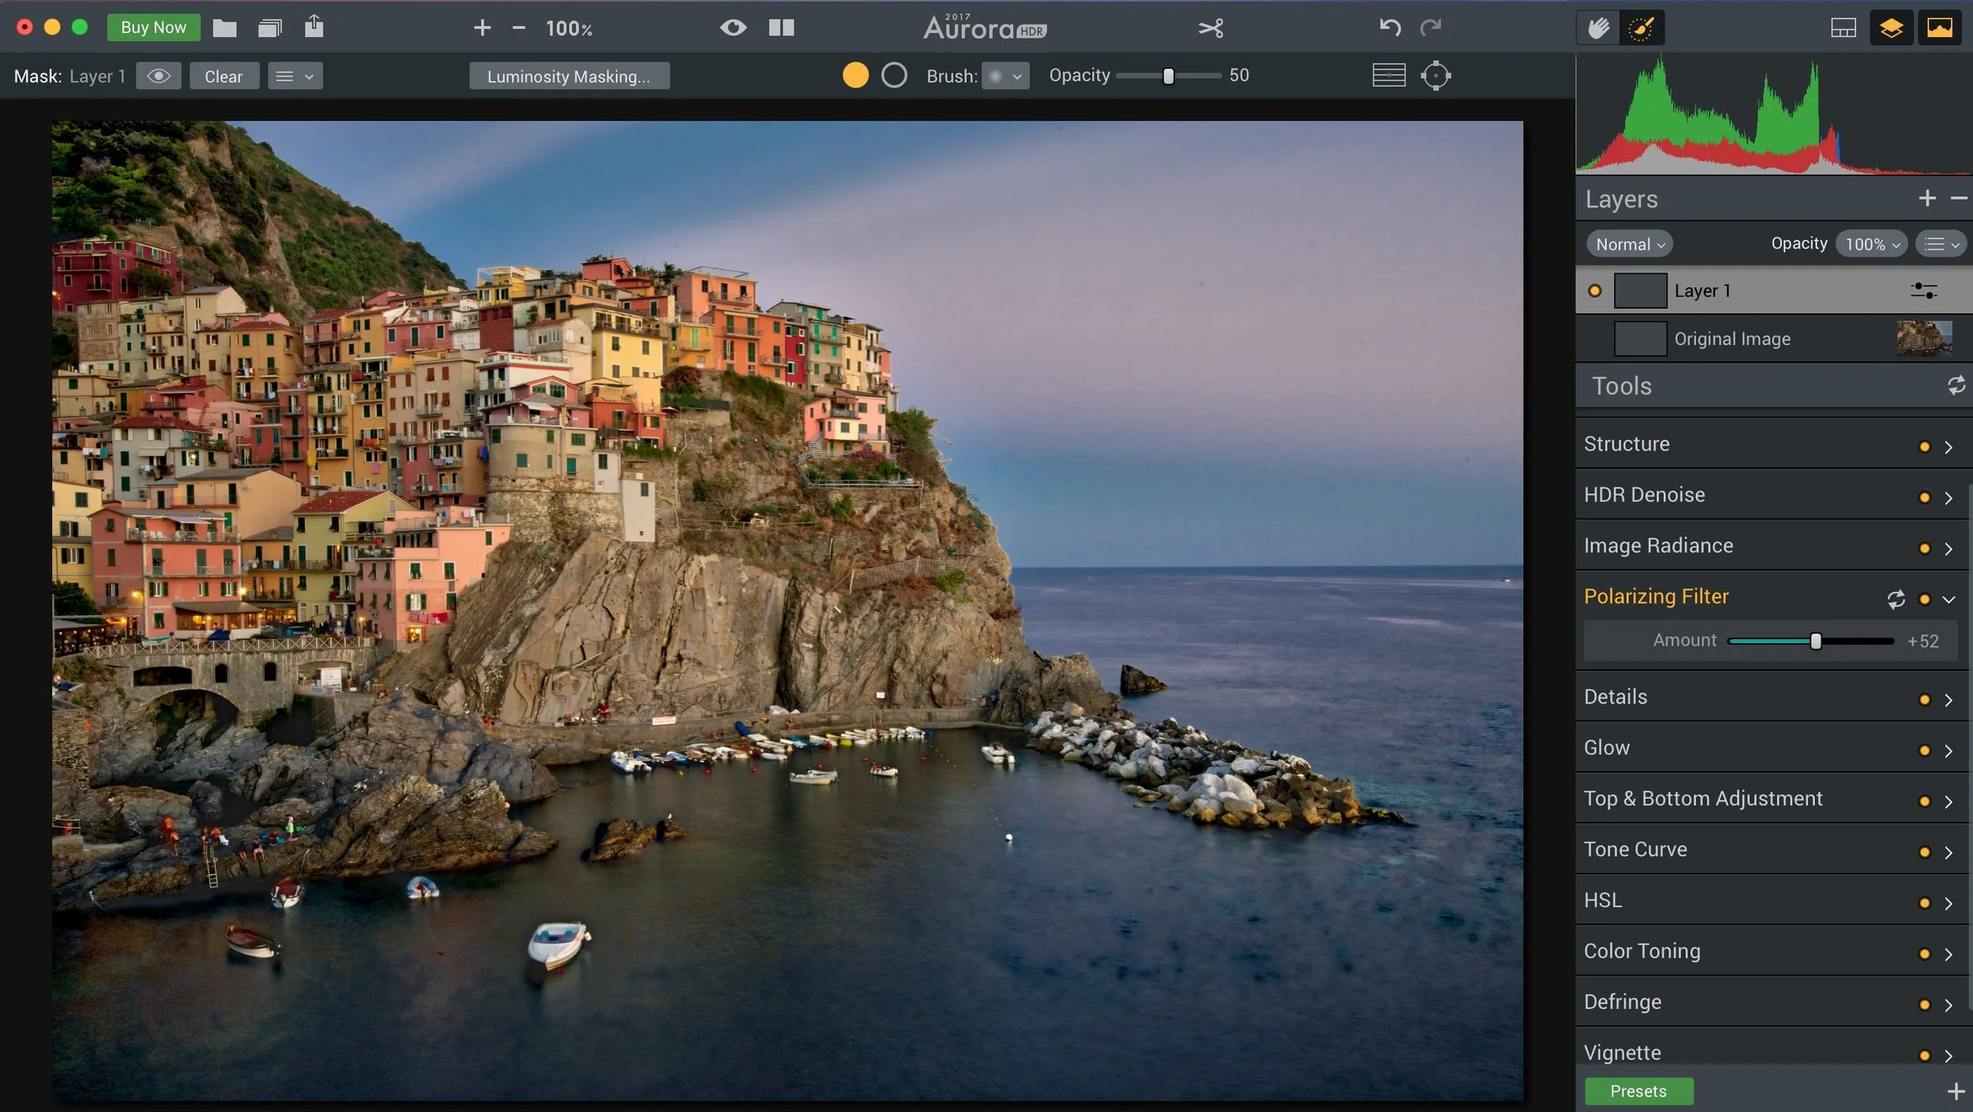1973x1112 pixels.
Task: Open the Color Toning tool section
Action: (x=1642, y=951)
